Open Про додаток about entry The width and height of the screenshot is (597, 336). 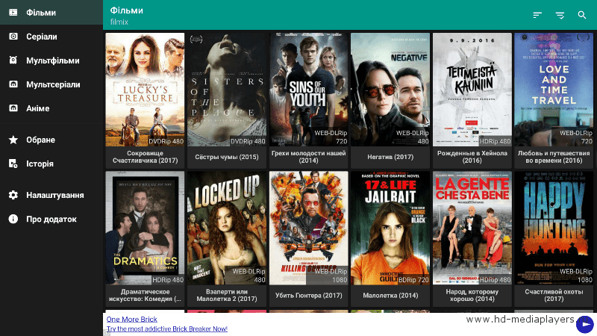(x=51, y=219)
